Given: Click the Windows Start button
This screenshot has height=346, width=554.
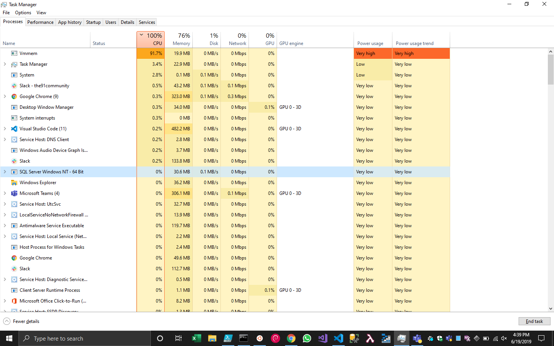Looking at the screenshot, I should pos(9,338).
